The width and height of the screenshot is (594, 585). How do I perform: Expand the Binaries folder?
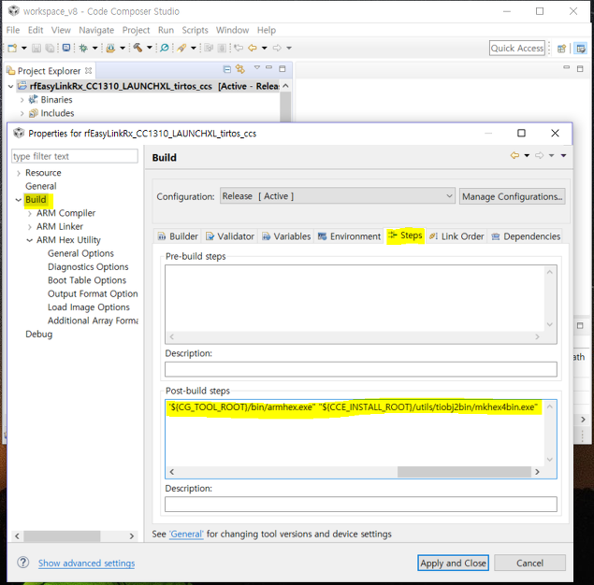22,100
